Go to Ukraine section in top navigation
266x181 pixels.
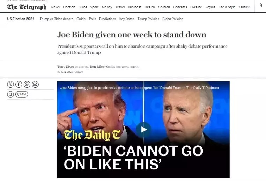tap(196, 7)
